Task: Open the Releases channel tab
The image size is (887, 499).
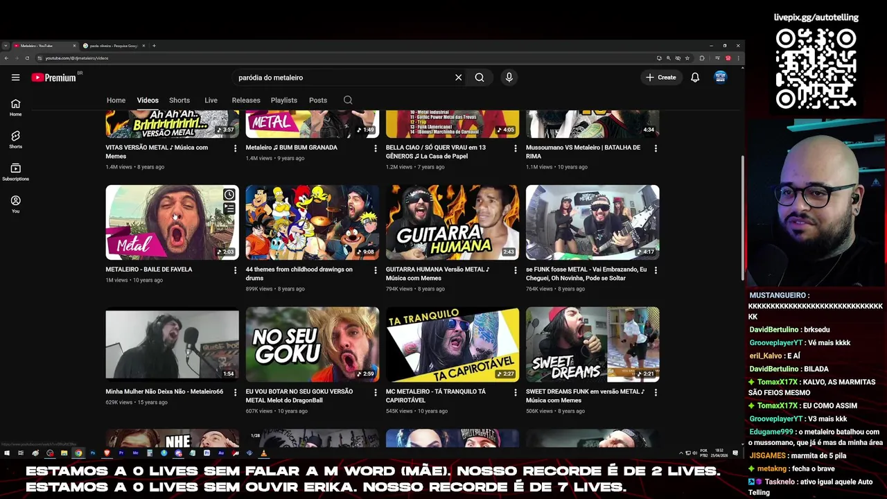Action: coord(246,100)
